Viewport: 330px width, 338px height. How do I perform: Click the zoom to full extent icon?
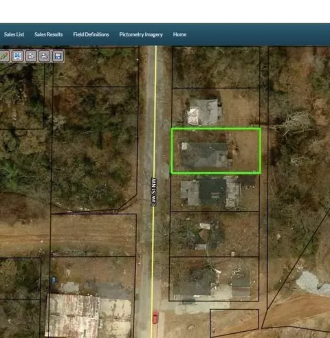click(18, 56)
